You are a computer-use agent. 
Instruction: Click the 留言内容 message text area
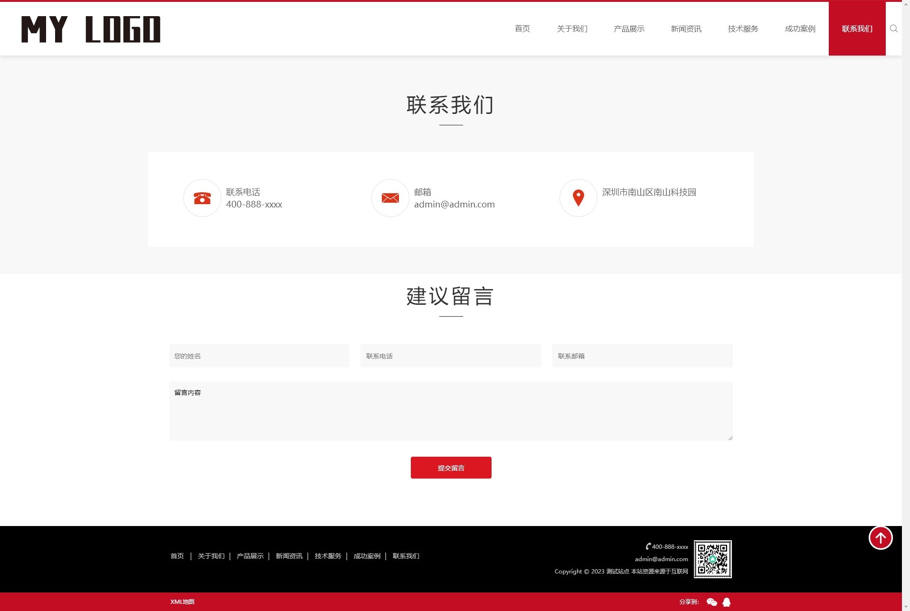click(451, 411)
